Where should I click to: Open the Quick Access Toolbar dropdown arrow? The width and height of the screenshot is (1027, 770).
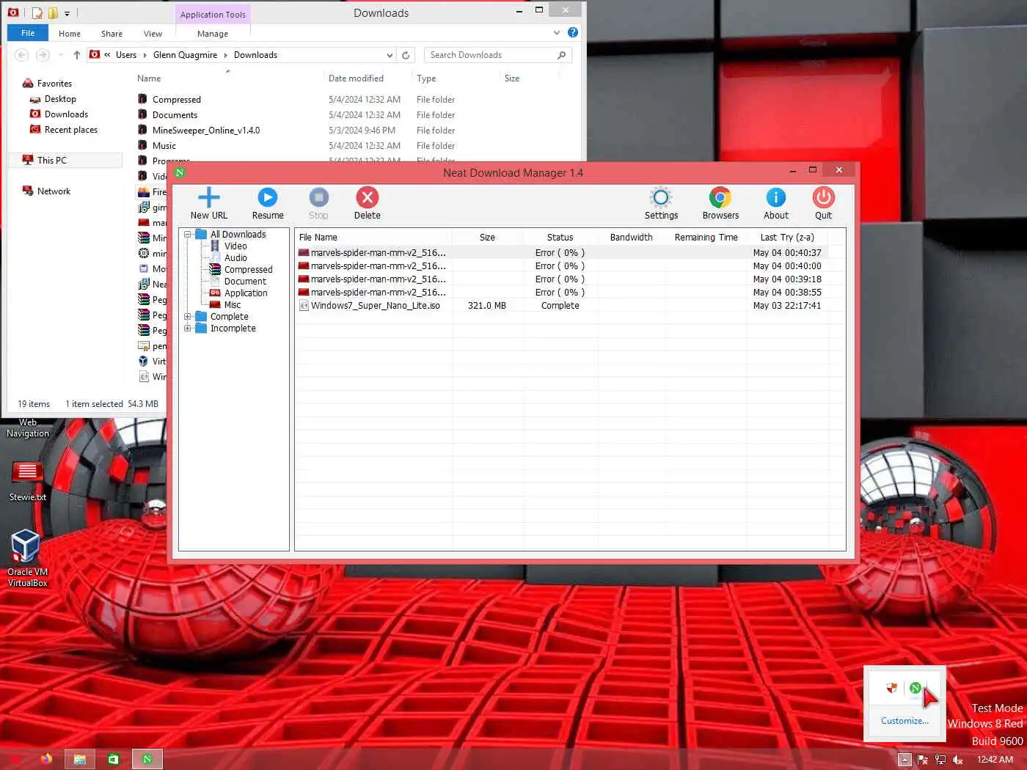[x=67, y=13]
